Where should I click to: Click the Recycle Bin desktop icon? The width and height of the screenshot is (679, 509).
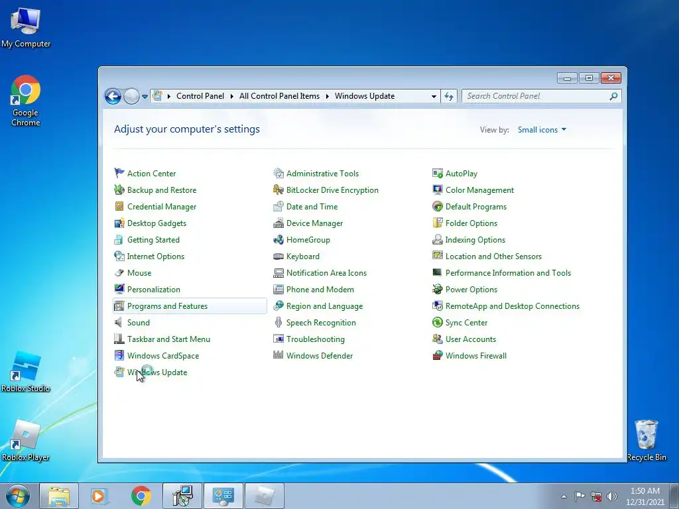tap(647, 440)
